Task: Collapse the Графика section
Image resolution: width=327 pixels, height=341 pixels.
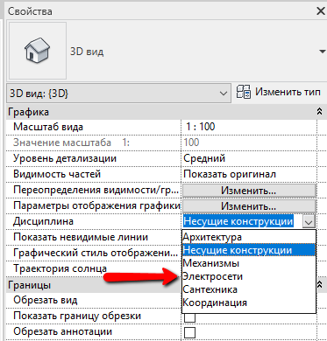Action: tap(320, 111)
